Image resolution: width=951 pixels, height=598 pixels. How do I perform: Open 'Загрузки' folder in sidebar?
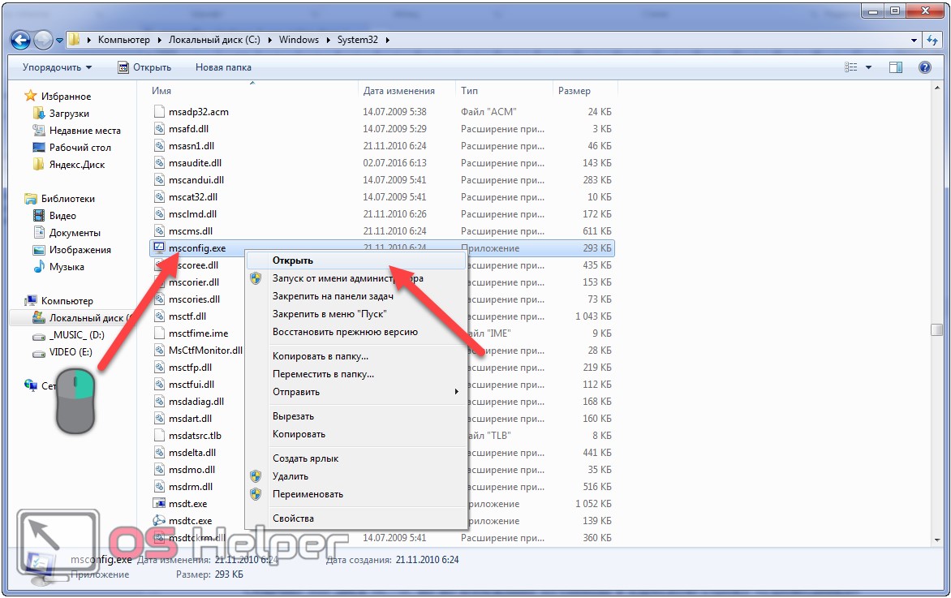point(69,114)
